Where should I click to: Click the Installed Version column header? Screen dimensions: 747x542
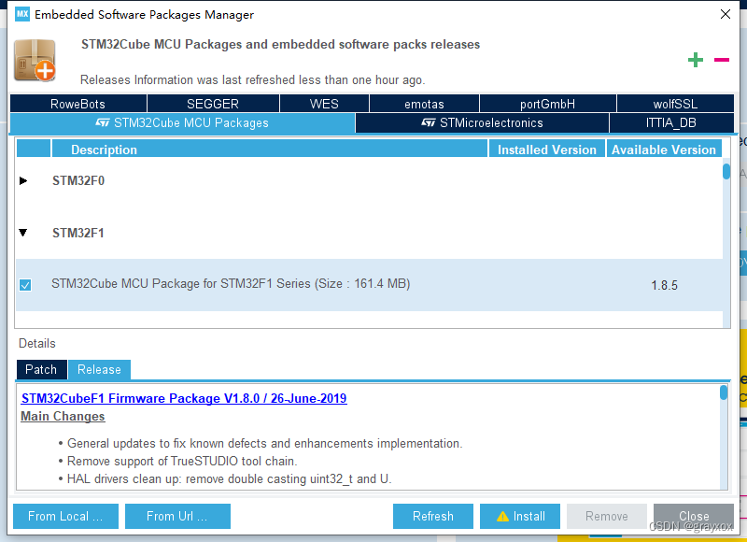[547, 149]
